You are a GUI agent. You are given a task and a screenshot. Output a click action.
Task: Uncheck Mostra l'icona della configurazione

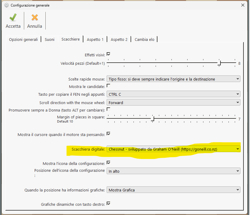(x=108, y=163)
